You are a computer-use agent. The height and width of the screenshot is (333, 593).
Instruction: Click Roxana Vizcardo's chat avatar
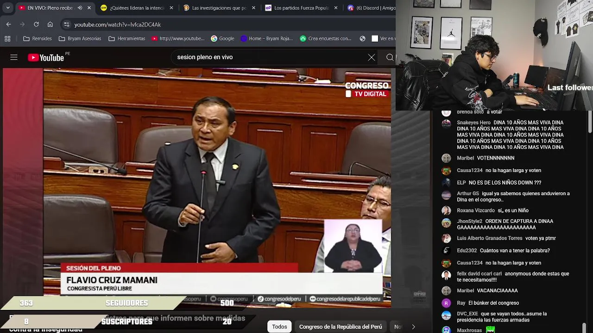click(446, 210)
